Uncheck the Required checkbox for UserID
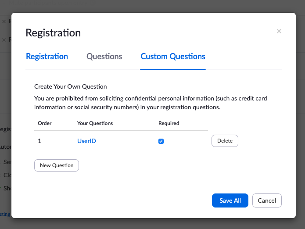This screenshot has width=305, height=229. pos(161,141)
